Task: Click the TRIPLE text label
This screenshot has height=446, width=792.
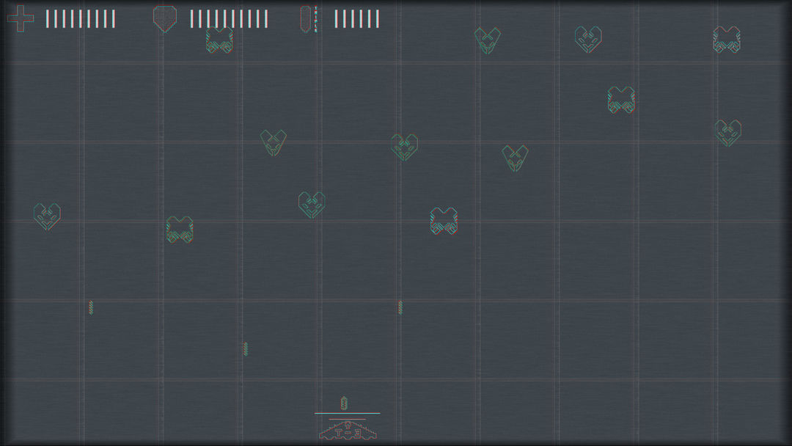Action: click(314, 18)
